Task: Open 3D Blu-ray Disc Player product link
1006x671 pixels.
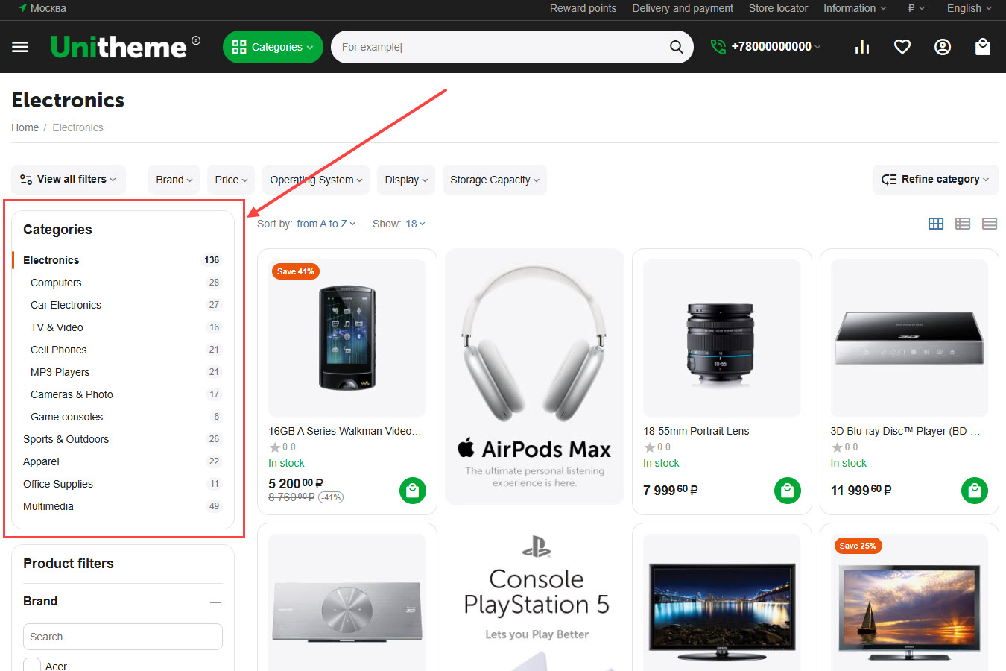Action: (x=905, y=431)
